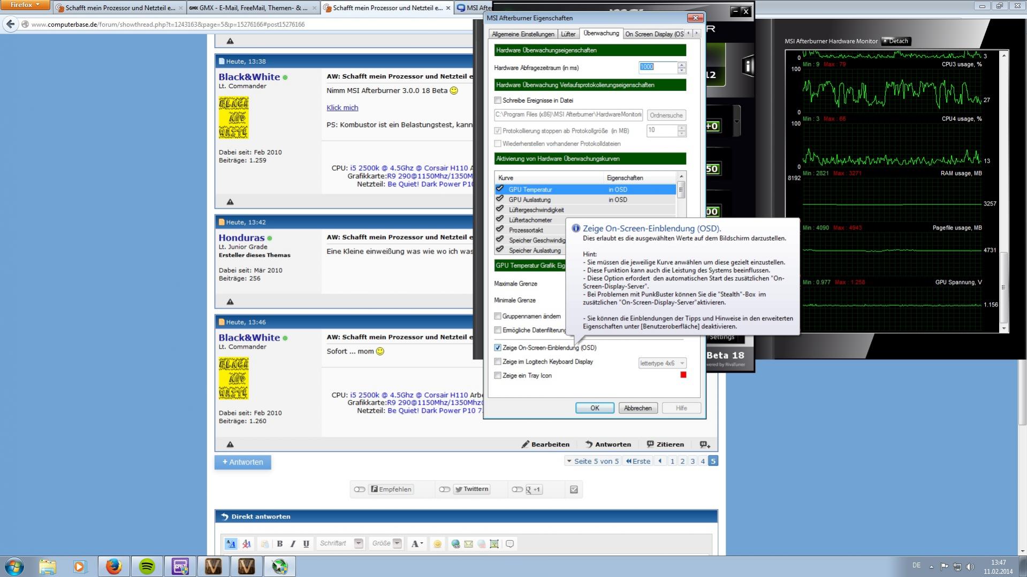
Task: Open Windows Media Player from the taskbar
Action: [x=80, y=566]
